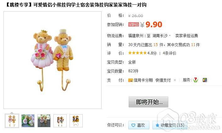The width and height of the screenshot is (222, 133).
Task: Click the star icon in 收藏宝贝 button
Action: [x=157, y=125]
